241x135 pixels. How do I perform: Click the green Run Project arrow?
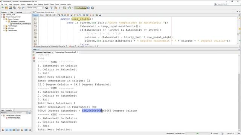[x=60, y=8]
